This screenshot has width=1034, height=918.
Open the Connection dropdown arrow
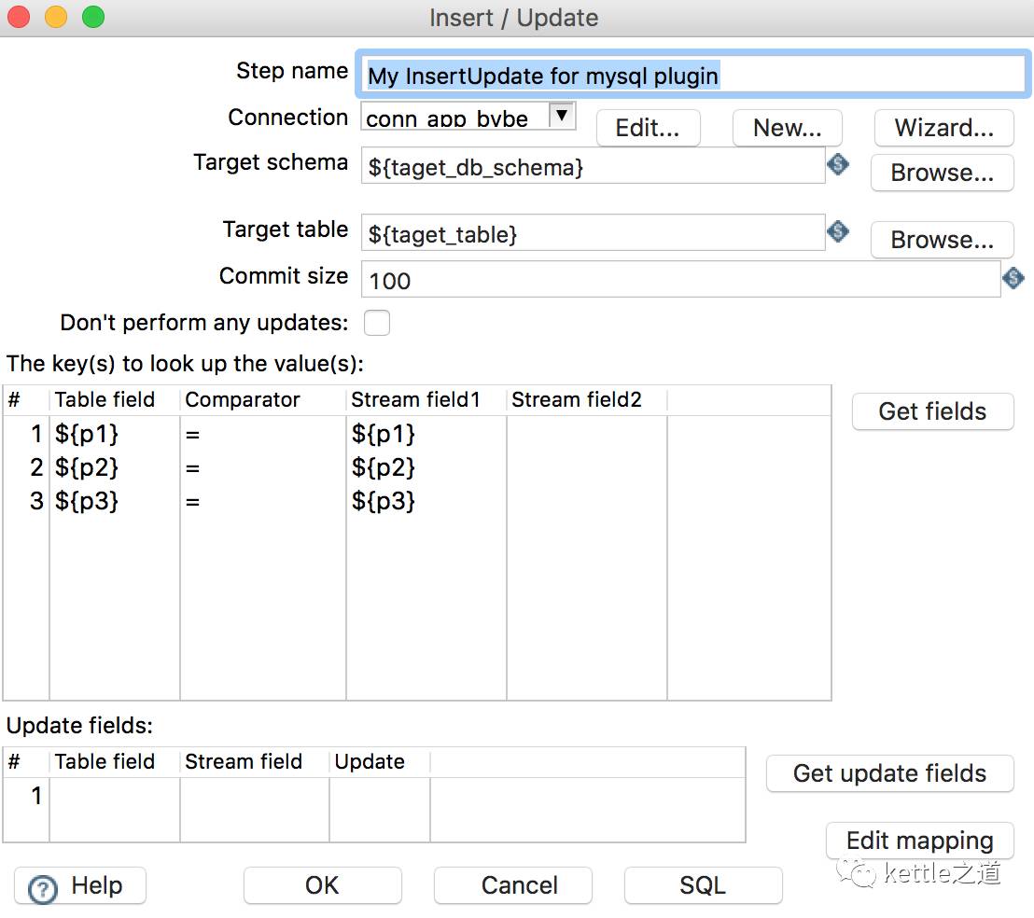pyautogui.click(x=561, y=116)
